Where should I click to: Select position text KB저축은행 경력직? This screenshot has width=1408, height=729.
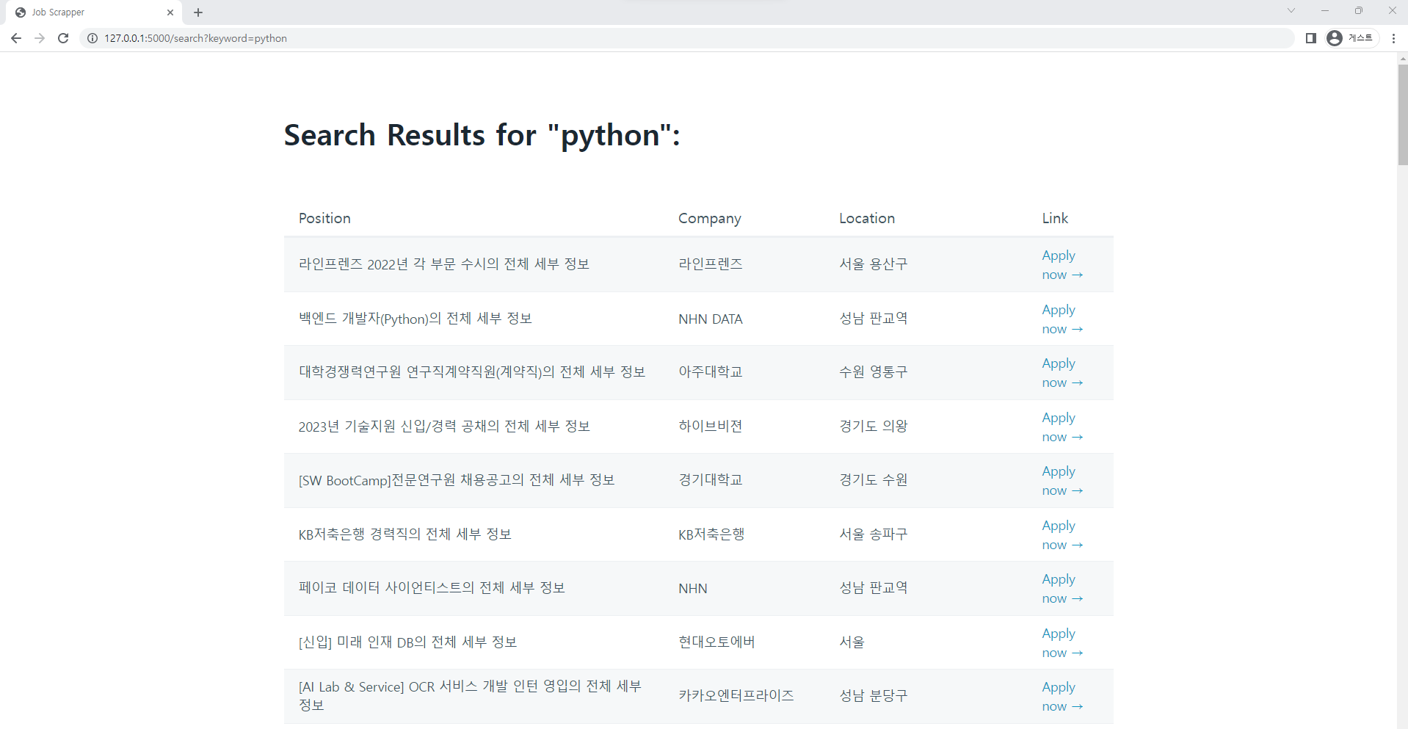coord(353,534)
